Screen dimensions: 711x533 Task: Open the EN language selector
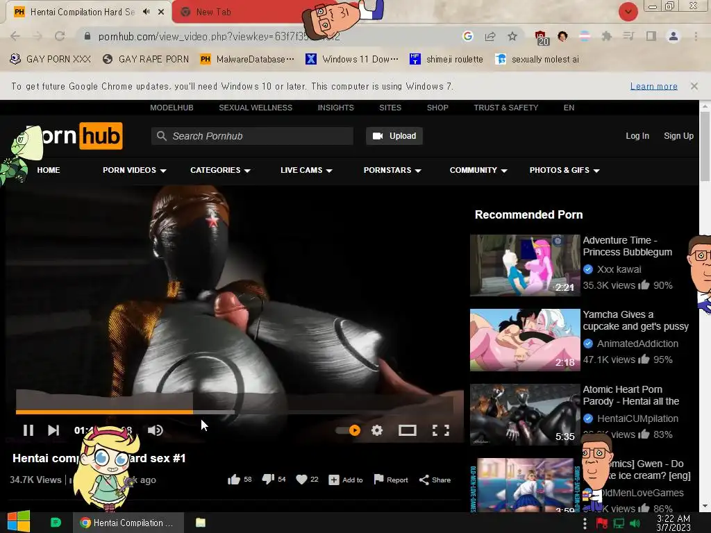[x=569, y=108]
